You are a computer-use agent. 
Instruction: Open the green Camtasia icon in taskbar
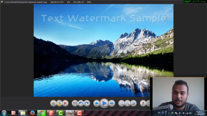(60, 113)
